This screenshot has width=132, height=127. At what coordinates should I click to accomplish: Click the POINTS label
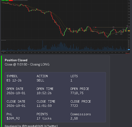(x=42, y=114)
